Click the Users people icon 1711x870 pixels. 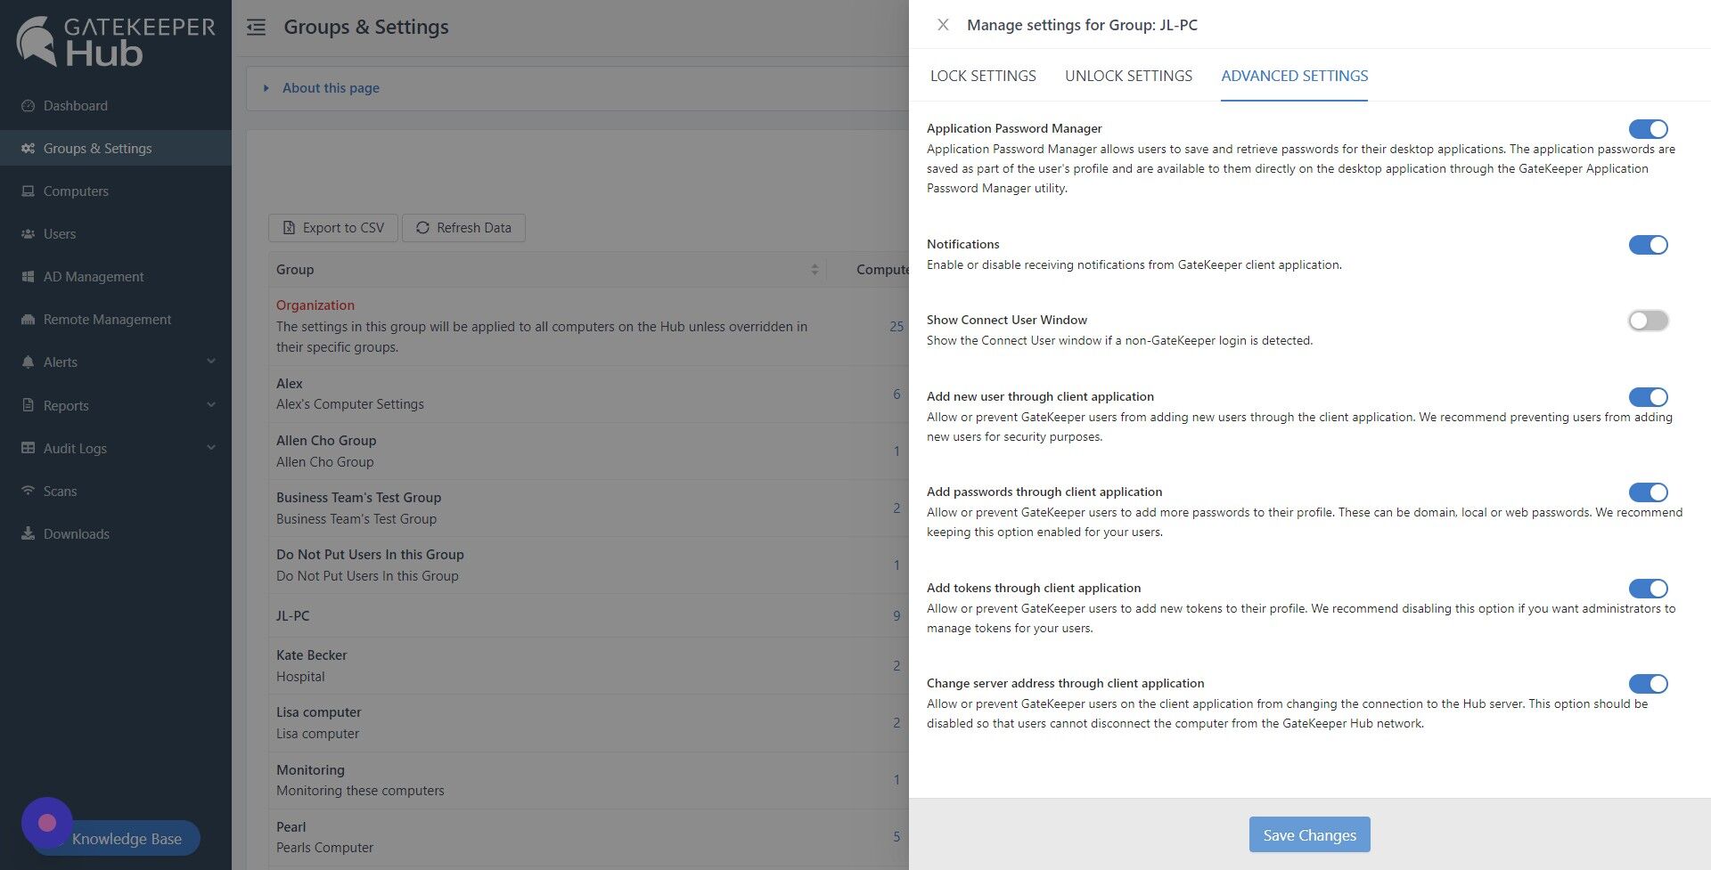[x=28, y=233]
